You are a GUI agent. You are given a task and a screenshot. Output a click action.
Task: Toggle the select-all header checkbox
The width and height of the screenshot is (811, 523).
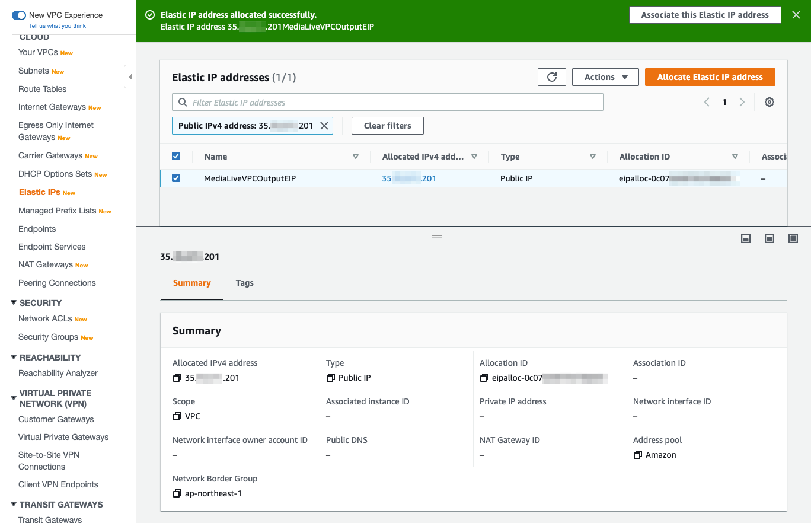(x=176, y=156)
